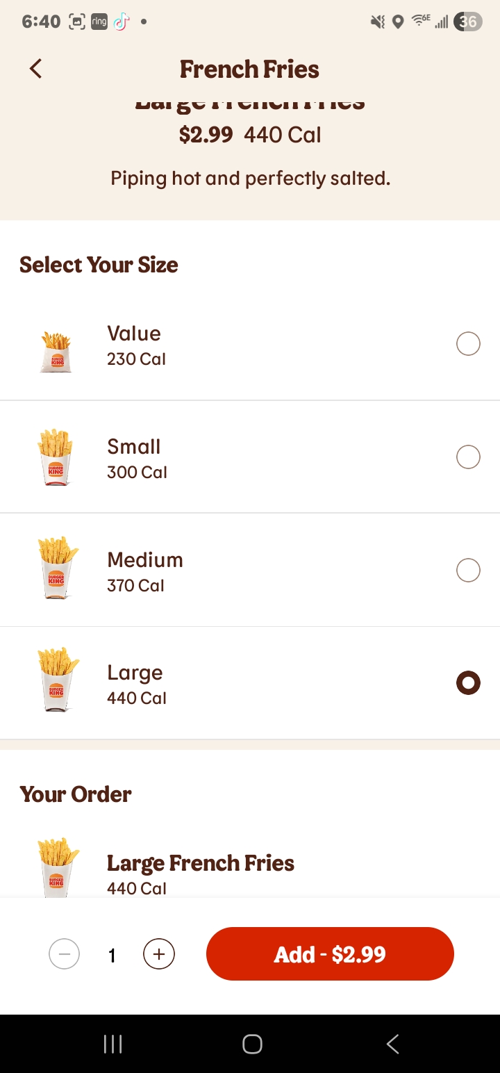Image resolution: width=500 pixels, height=1073 pixels.
Task: Tap the Medium 370 Cal label
Action: tap(145, 572)
